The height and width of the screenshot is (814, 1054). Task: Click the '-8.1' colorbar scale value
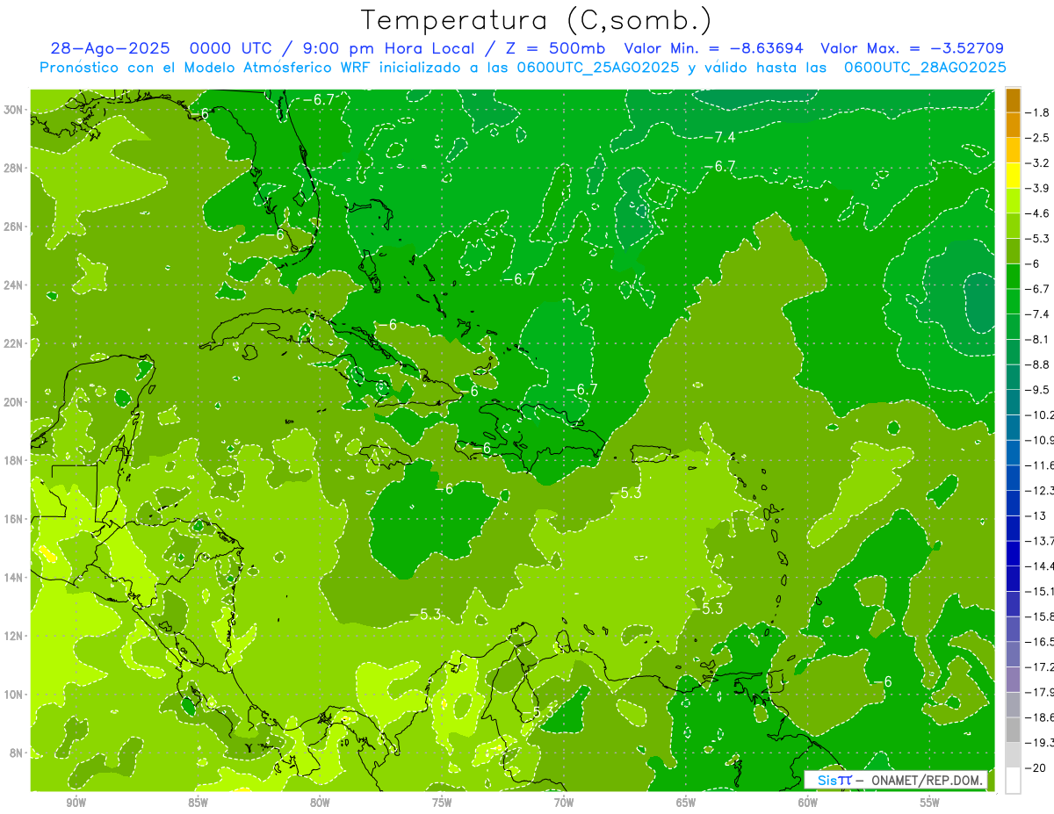tap(1037, 339)
